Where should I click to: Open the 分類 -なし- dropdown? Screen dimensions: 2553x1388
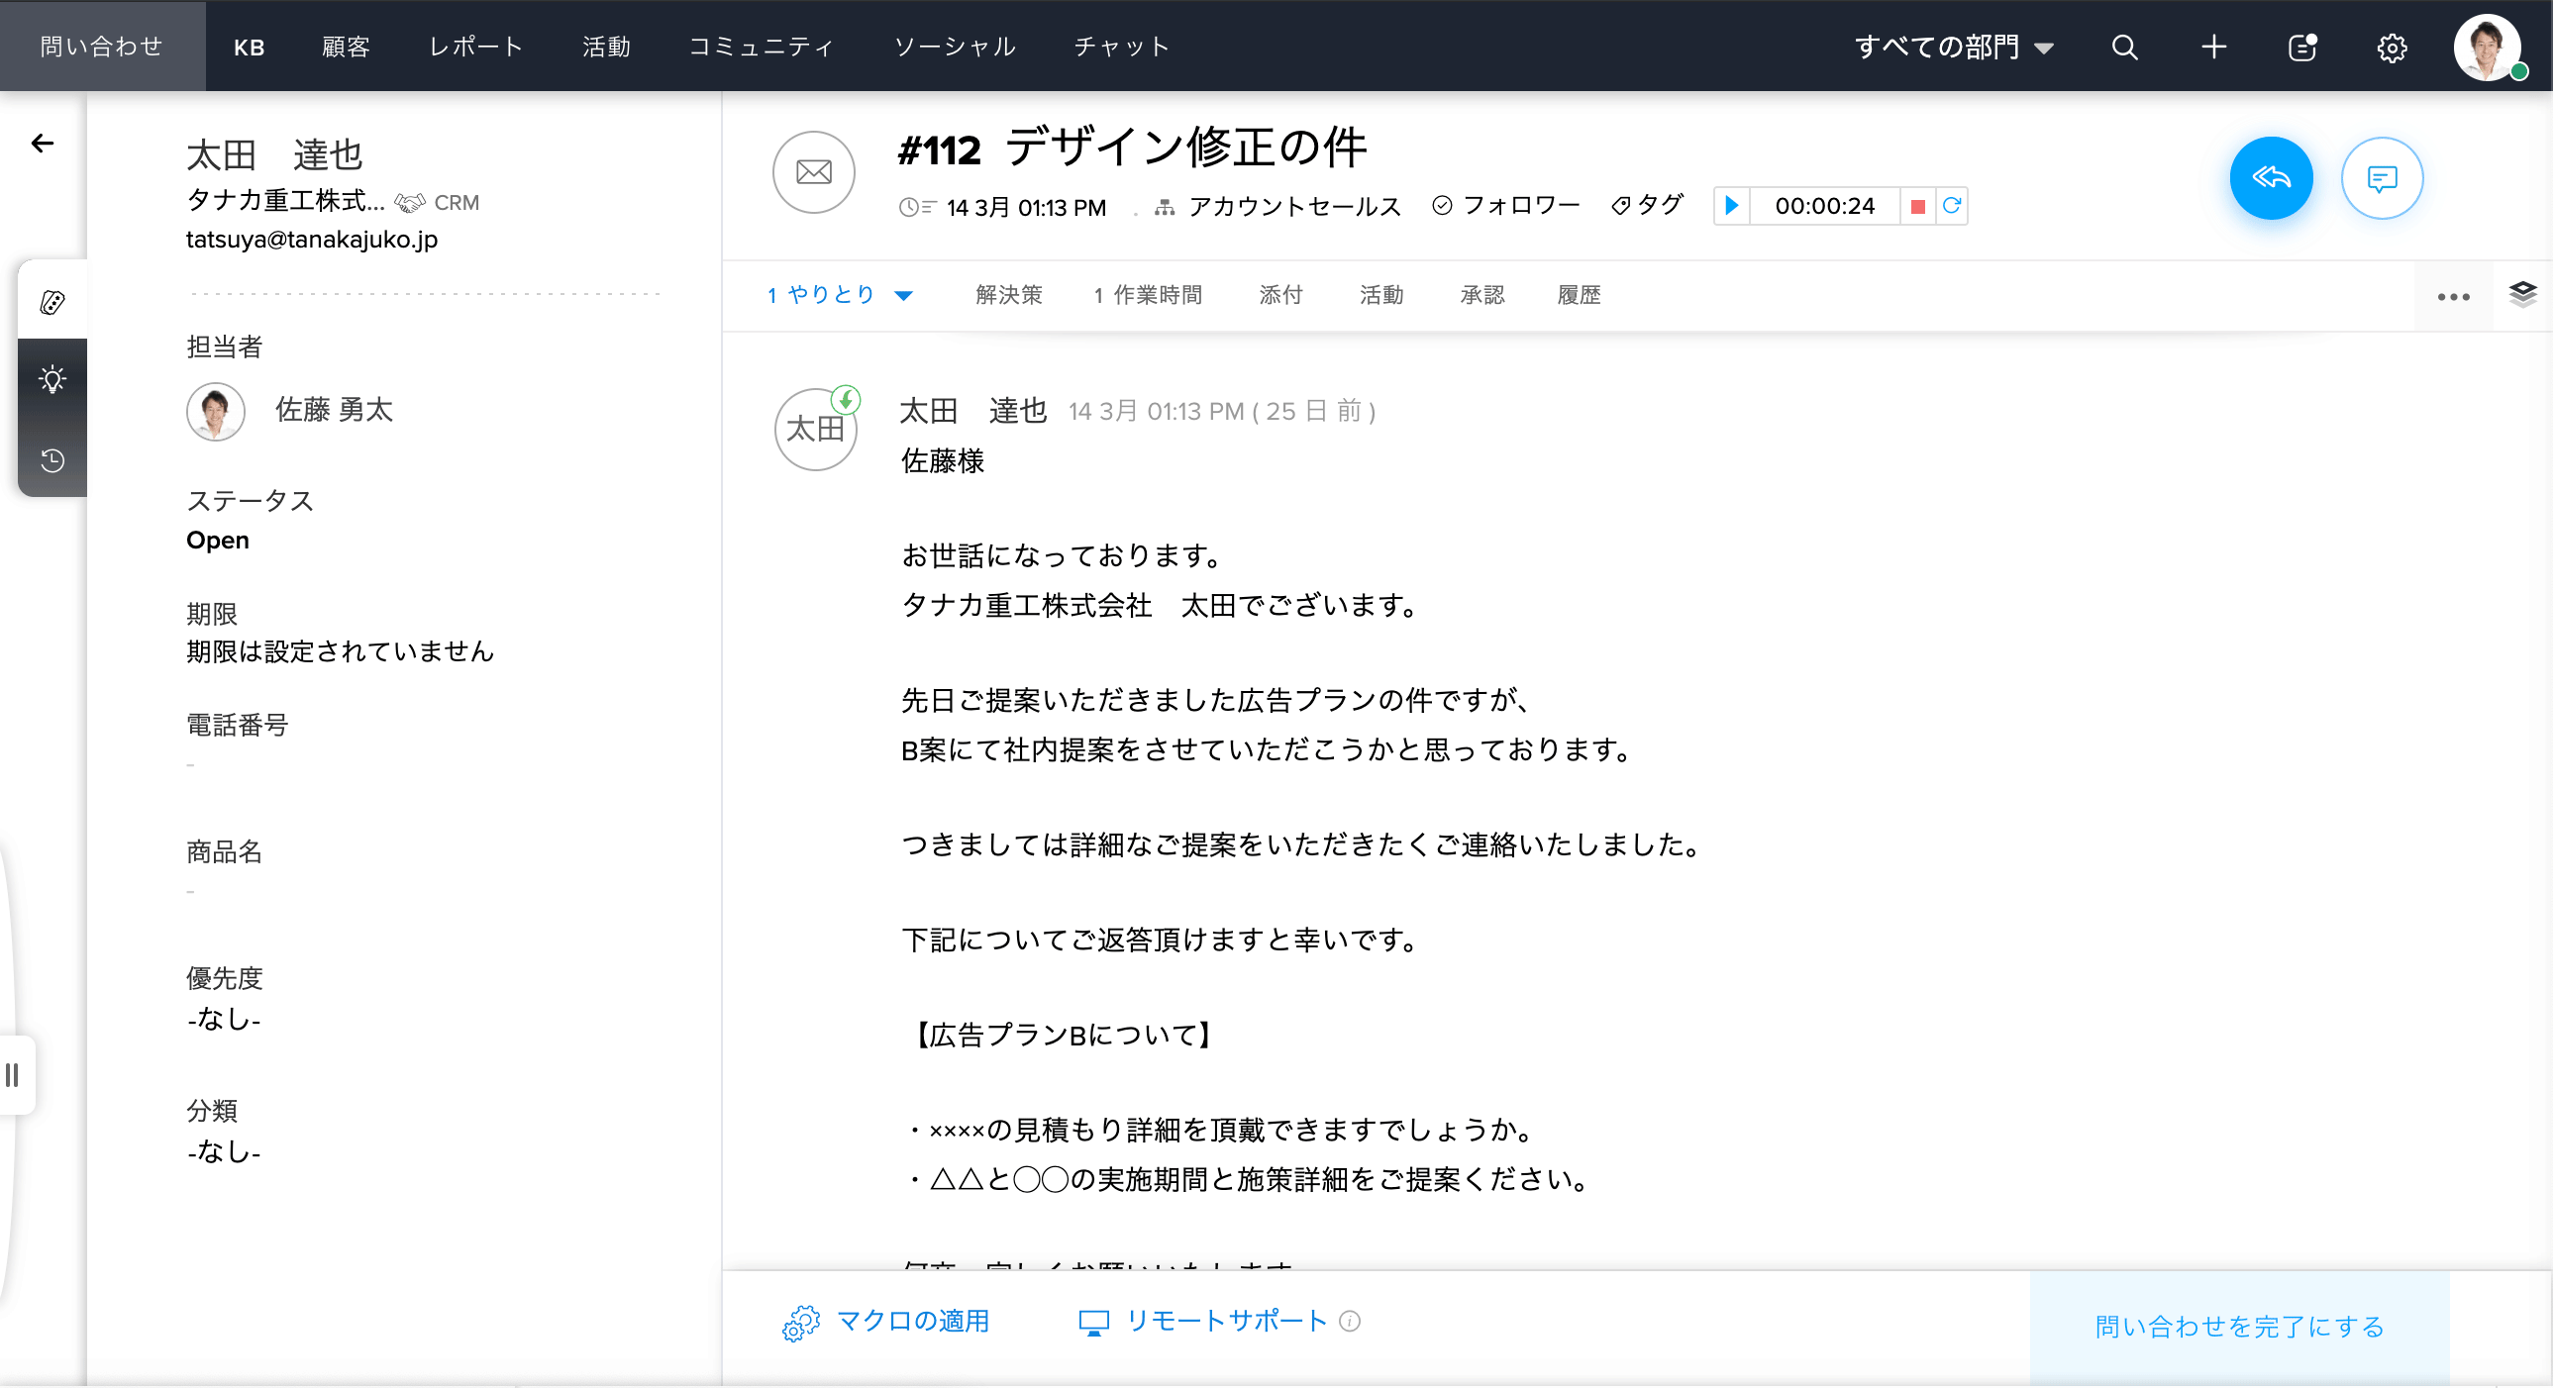[224, 1151]
